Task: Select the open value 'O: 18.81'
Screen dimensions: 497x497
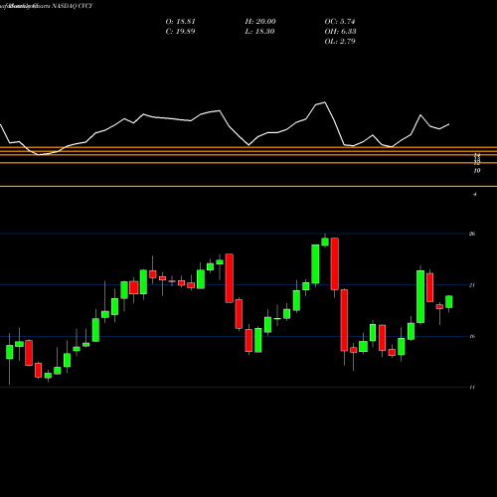Action: [181, 22]
